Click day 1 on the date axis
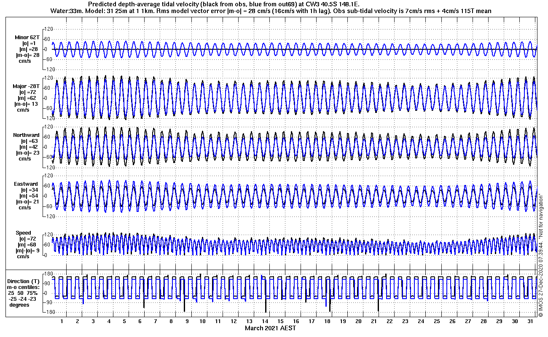 pyautogui.click(x=62, y=321)
